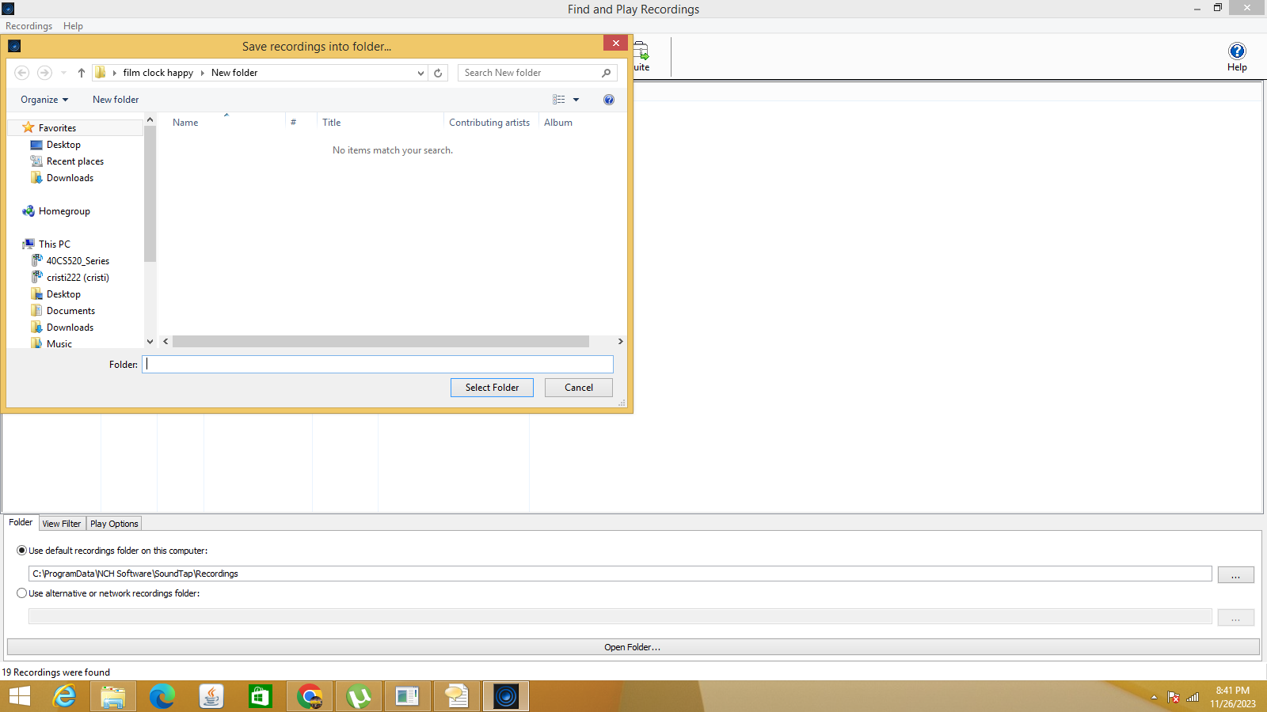Click the up-one-level folder arrow
Viewport: 1267px width, 712px height.
pos(81,72)
